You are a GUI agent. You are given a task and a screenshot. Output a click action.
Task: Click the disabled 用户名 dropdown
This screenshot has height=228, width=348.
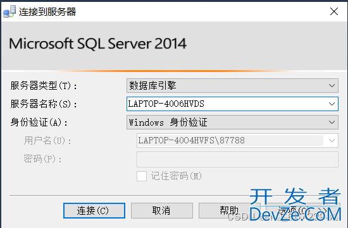pos(237,140)
